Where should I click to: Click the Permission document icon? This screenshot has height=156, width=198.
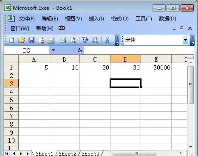41,40
